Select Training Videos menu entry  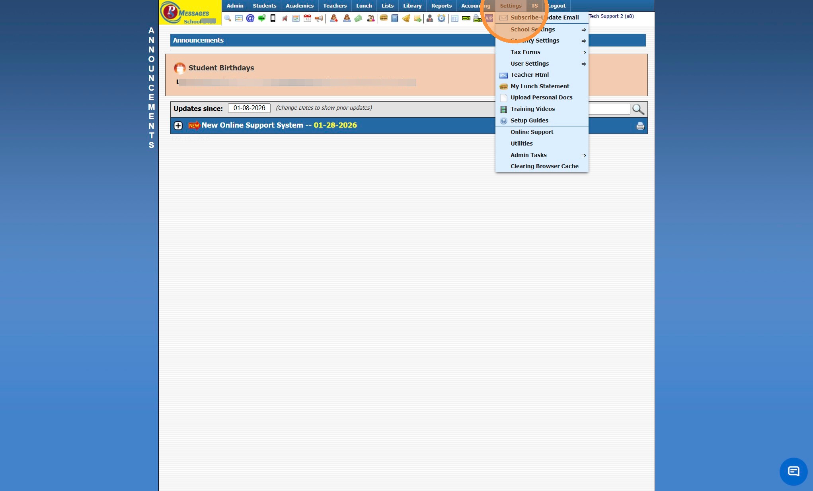pos(532,109)
